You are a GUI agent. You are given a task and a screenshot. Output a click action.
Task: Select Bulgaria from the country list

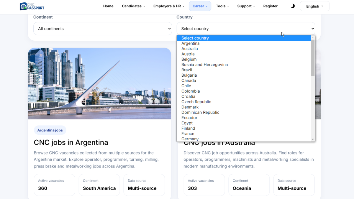(244, 75)
